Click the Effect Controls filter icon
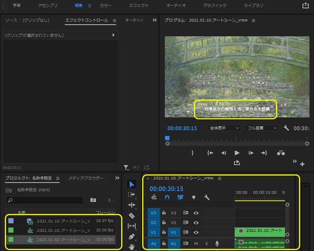The width and height of the screenshot is (314, 251). coord(126,167)
